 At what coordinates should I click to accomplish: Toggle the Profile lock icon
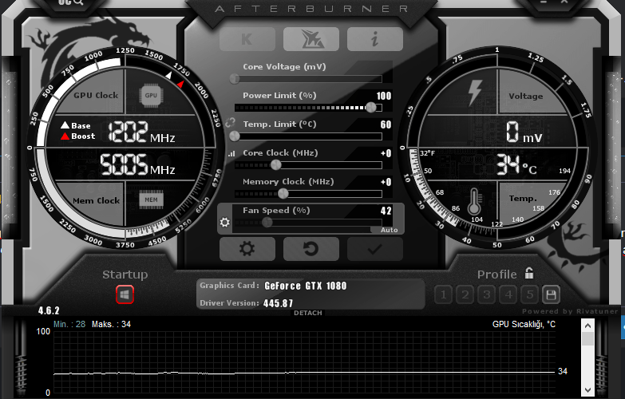point(529,274)
